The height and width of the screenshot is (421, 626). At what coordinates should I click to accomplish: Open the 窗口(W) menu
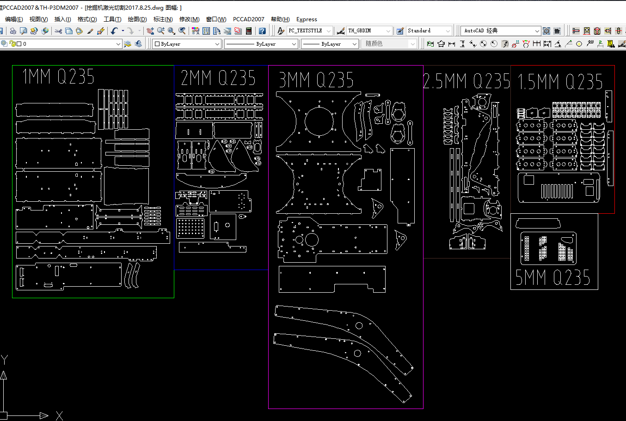[216, 19]
